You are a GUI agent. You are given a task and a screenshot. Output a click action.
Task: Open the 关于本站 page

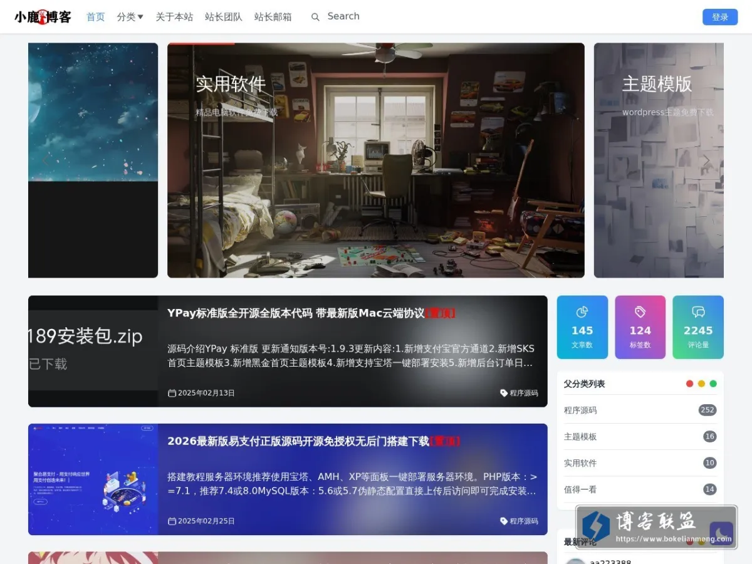click(174, 17)
